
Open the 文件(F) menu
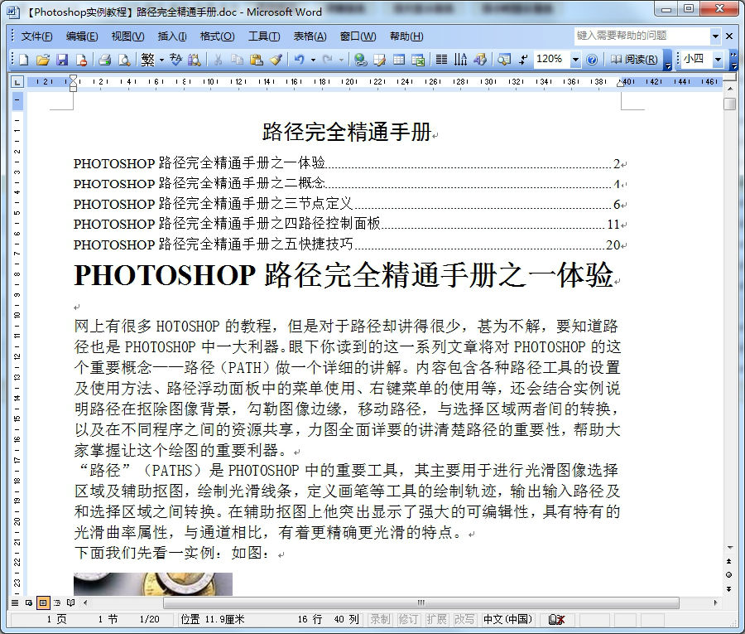tap(36, 36)
